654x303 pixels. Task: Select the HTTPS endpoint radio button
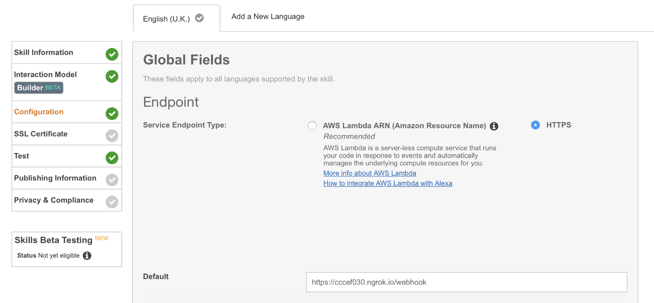[x=535, y=125]
